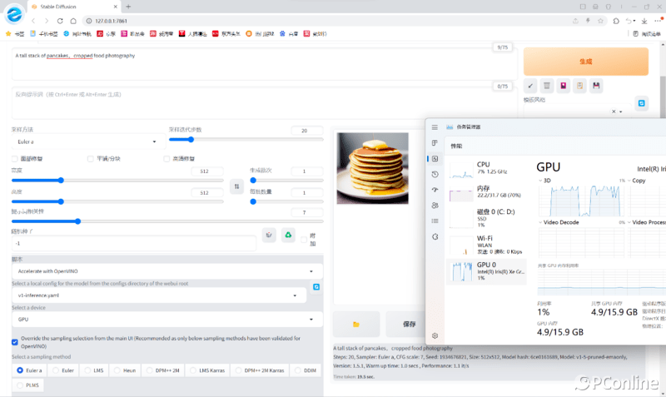Click the swap width and height icon
This screenshot has width=666, height=397.
[236, 186]
